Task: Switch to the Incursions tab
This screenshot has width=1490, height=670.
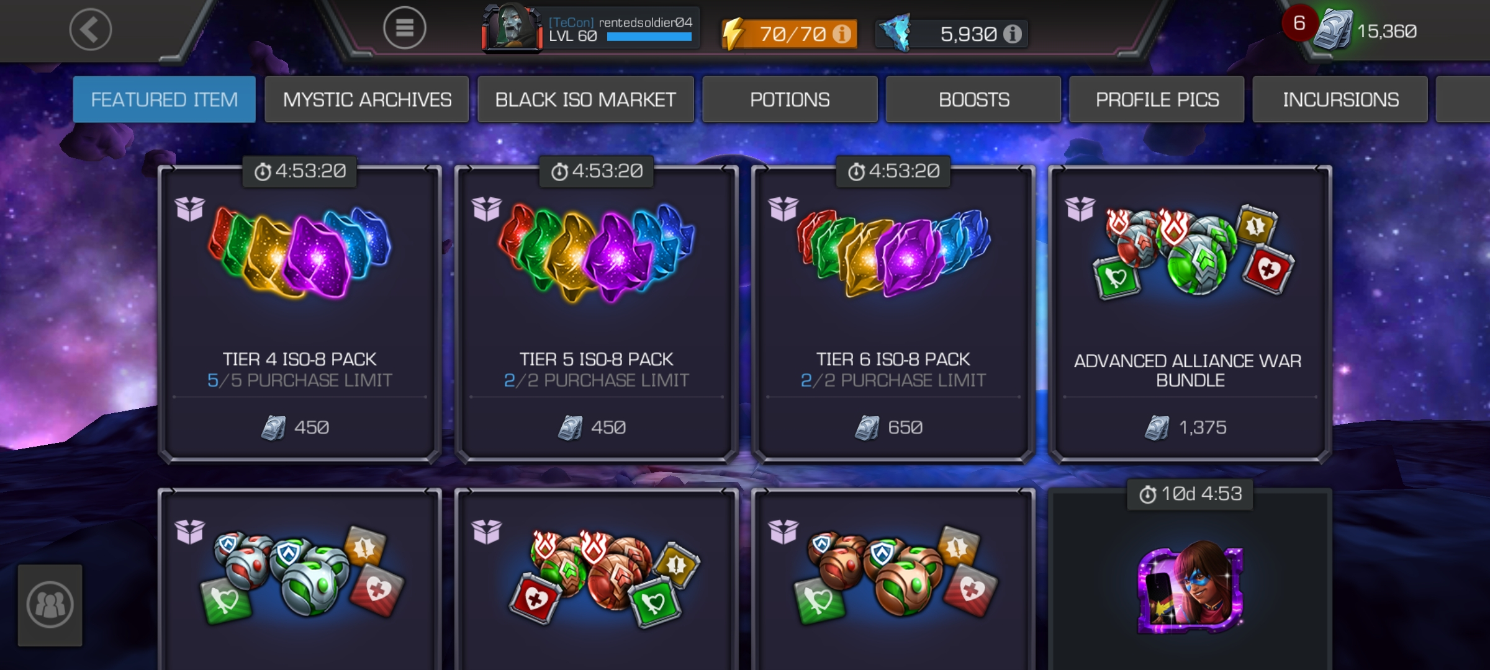Action: [1340, 99]
